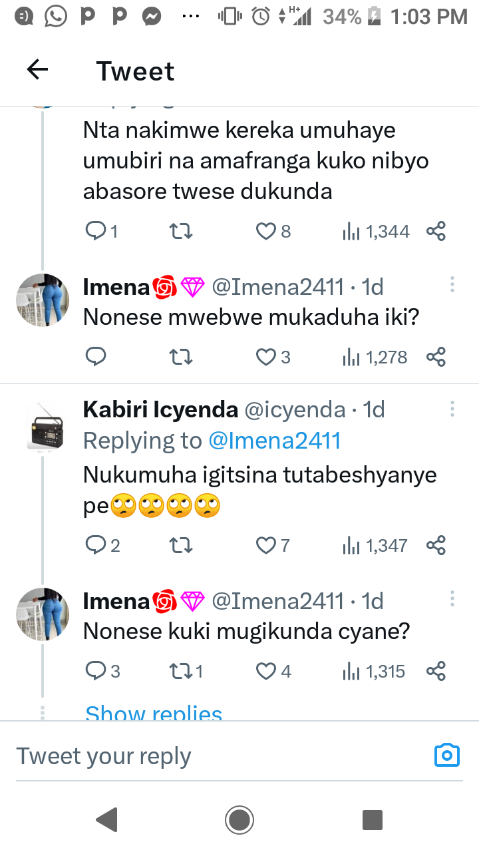Tap the camera icon in reply bar
The image size is (479, 852).
[x=447, y=755]
